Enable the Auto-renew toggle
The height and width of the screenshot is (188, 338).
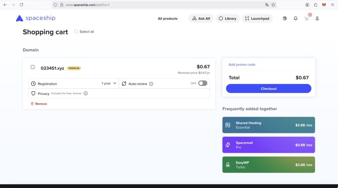[203, 83]
